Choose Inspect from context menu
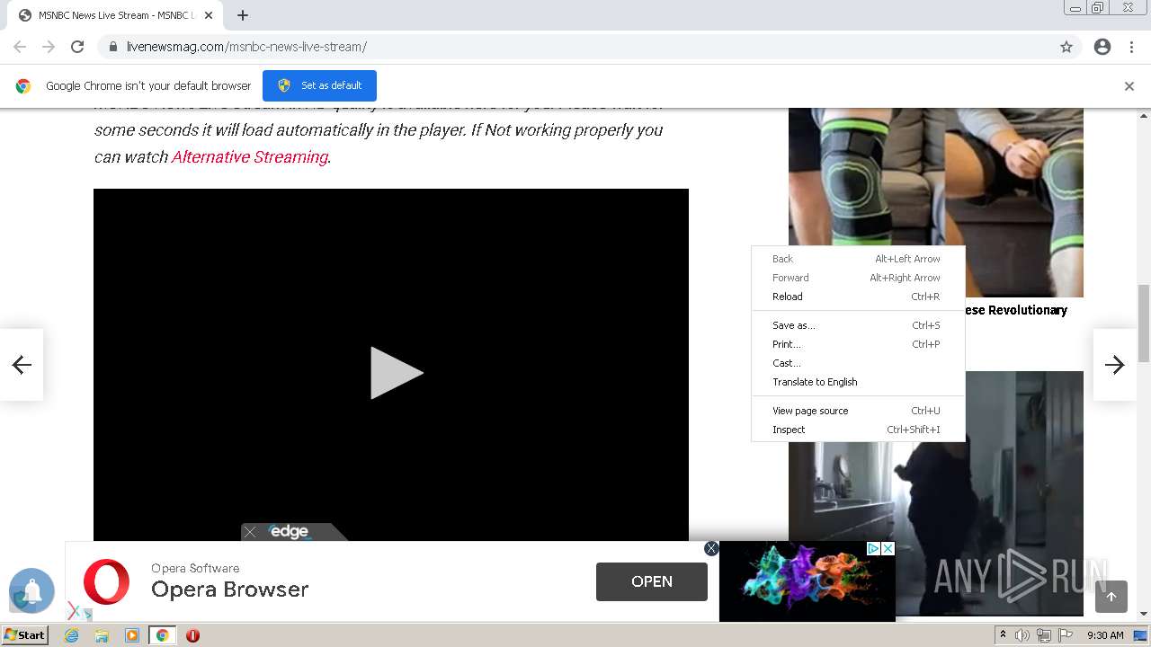The width and height of the screenshot is (1151, 647). [858, 430]
